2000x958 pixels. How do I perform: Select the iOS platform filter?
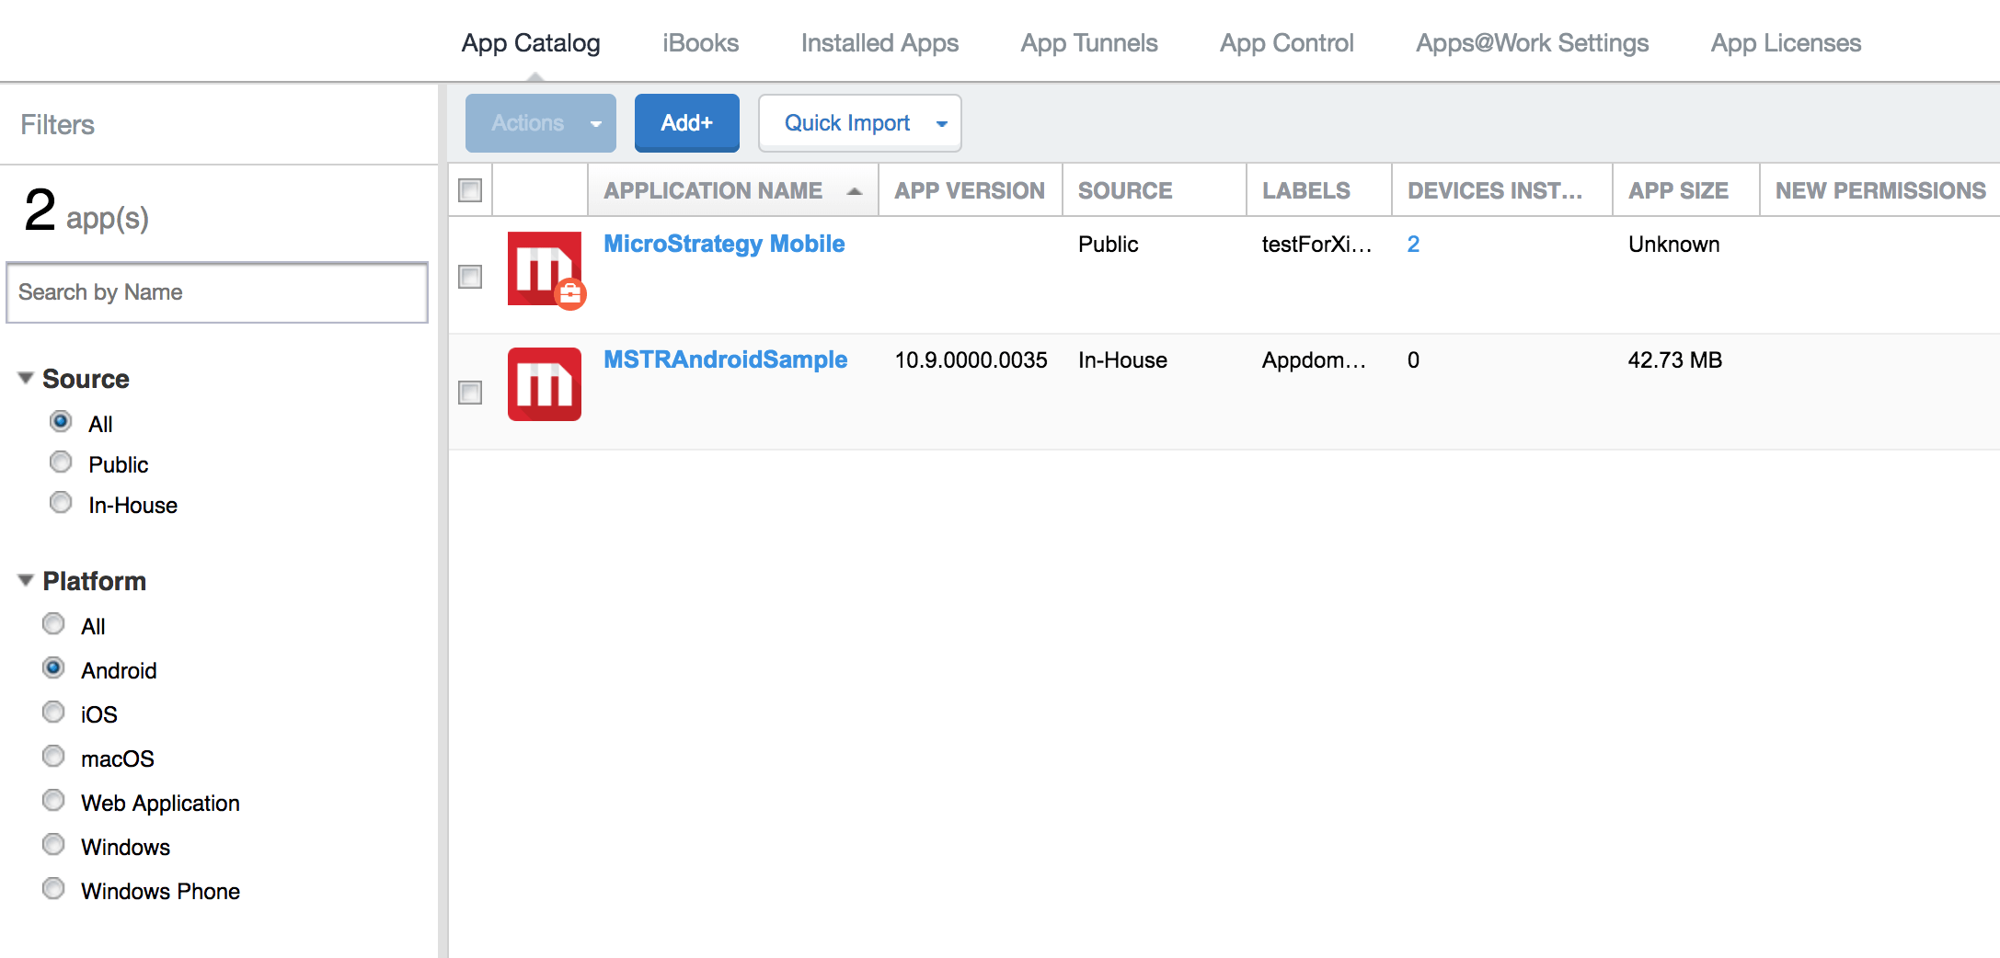pos(53,713)
